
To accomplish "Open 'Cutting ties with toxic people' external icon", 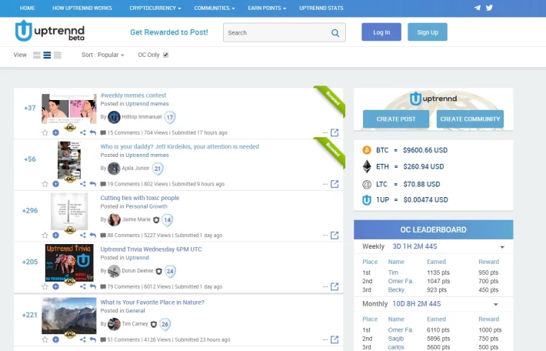I will 335,235.
